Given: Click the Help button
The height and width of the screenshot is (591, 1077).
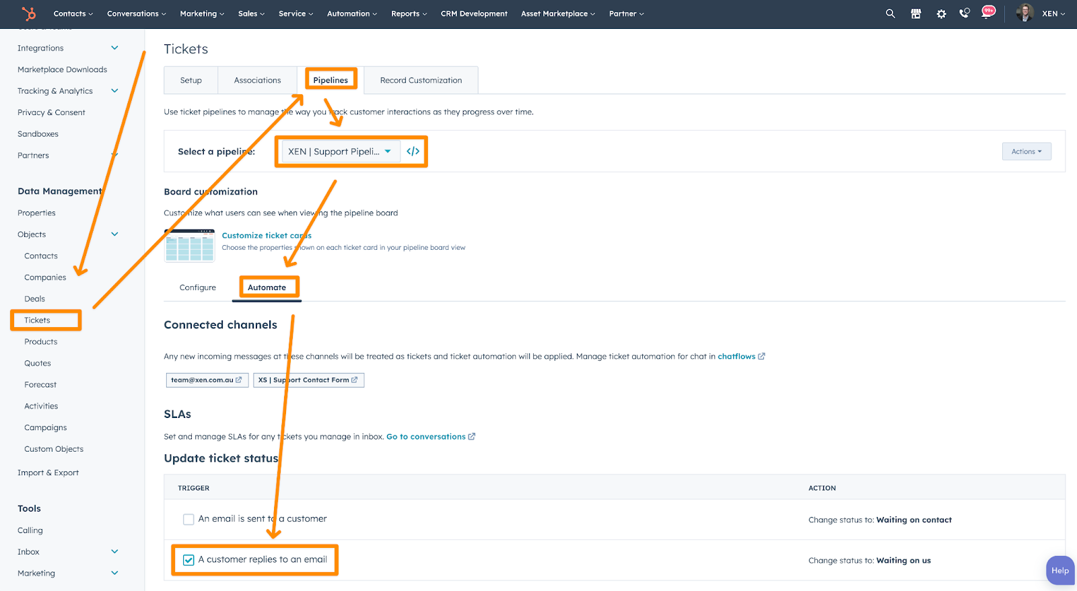Looking at the screenshot, I should click(1059, 570).
